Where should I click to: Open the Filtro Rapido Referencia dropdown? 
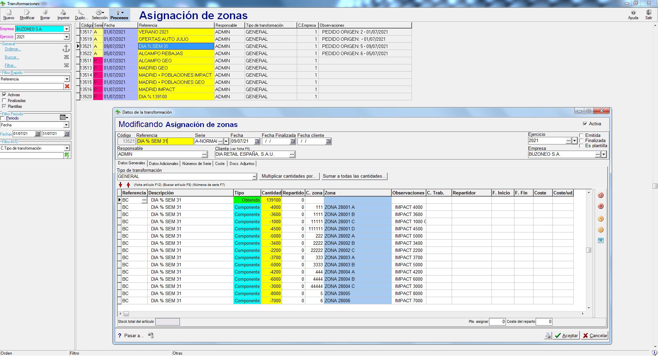click(x=66, y=79)
